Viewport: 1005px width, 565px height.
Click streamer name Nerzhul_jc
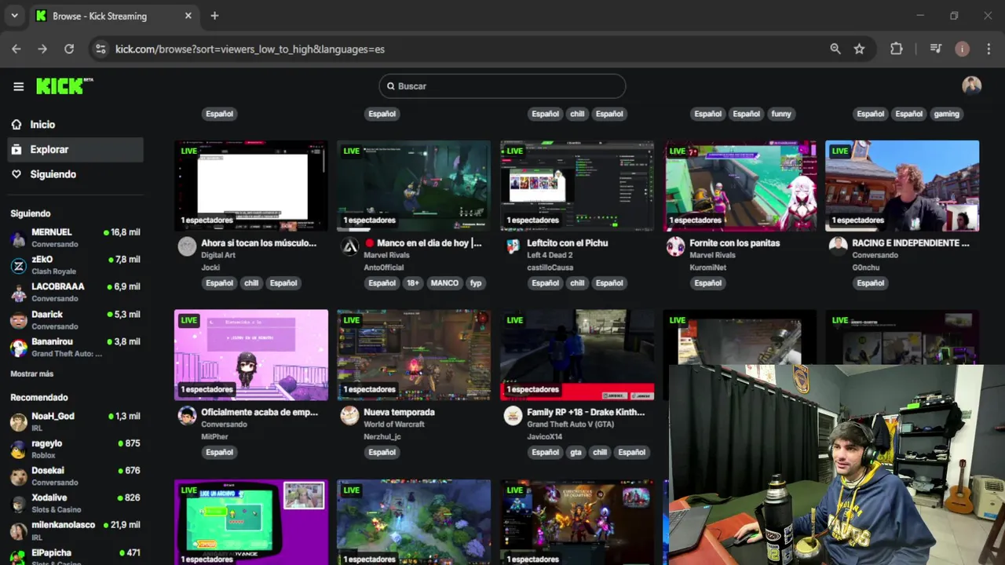pyautogui.click(x=382, y=436)
